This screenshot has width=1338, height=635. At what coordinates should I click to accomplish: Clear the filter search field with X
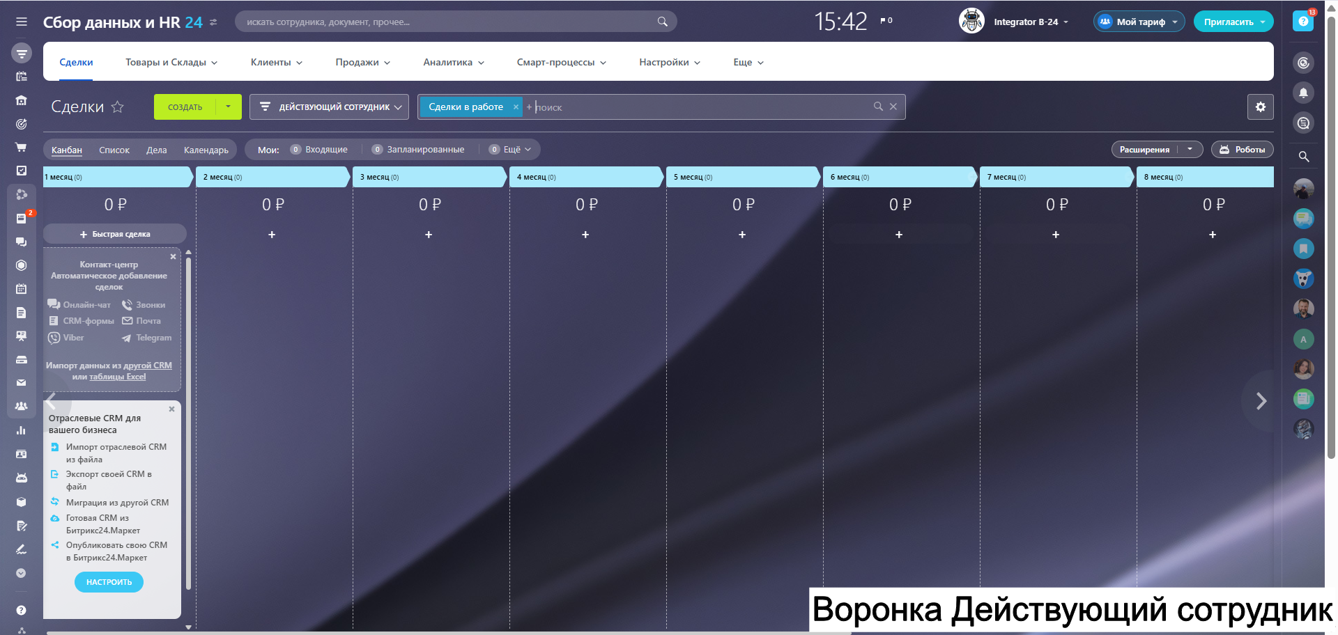pos(893,107)
